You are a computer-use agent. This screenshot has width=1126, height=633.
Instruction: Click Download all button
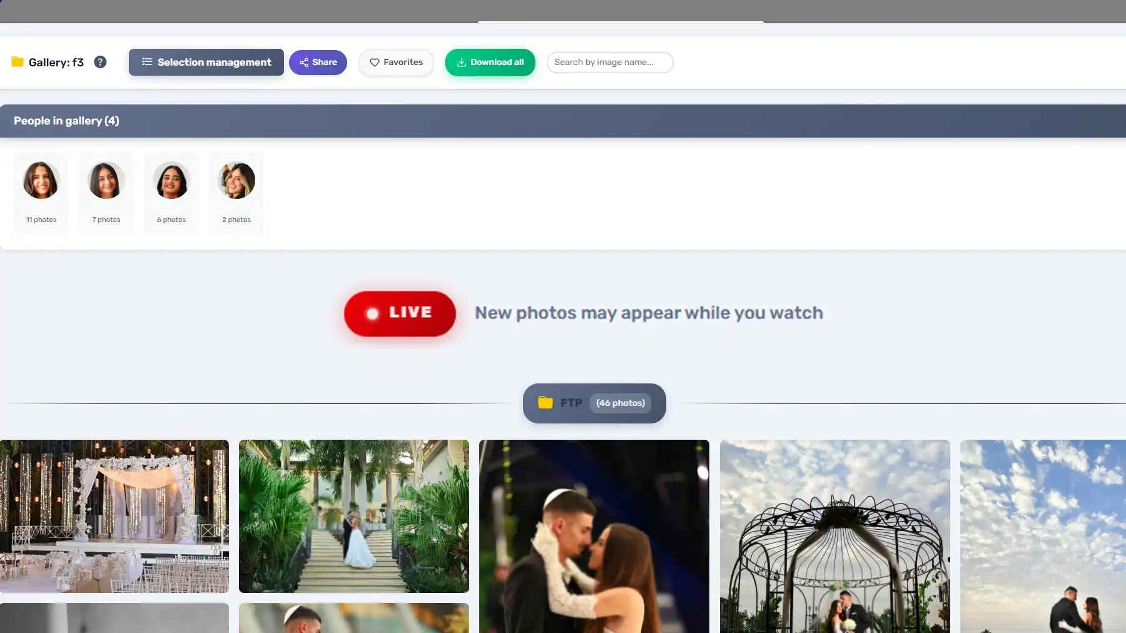click(490, 62)
